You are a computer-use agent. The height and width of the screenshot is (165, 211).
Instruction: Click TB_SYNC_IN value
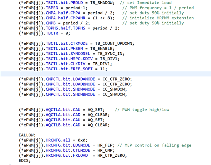(110, 54)
